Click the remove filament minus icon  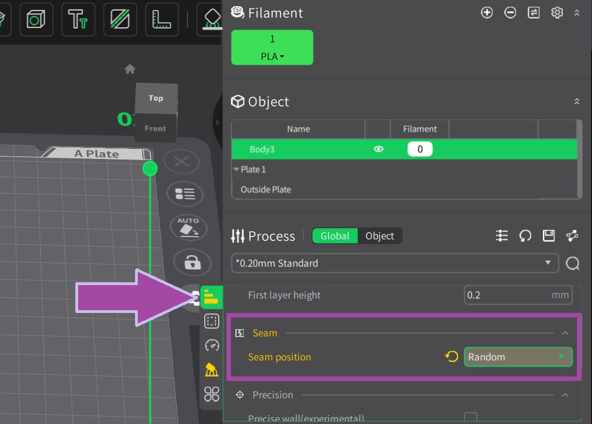point(510,13)
